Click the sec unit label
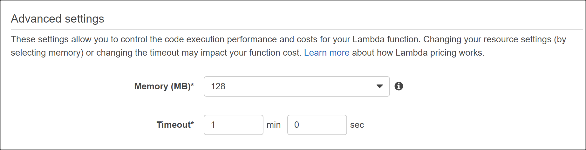586x150 pixels. pyautogui.click(x=357, y=125)
